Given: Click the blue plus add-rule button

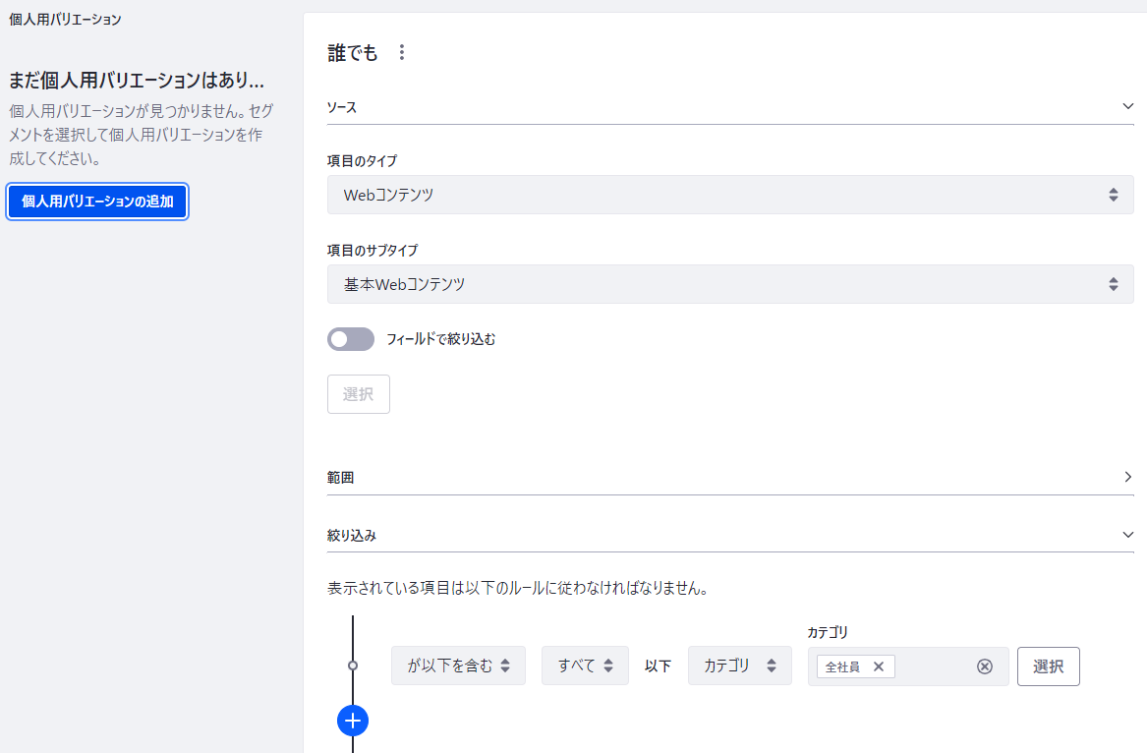Looking at the screenshot, I should tap(353, 721).
